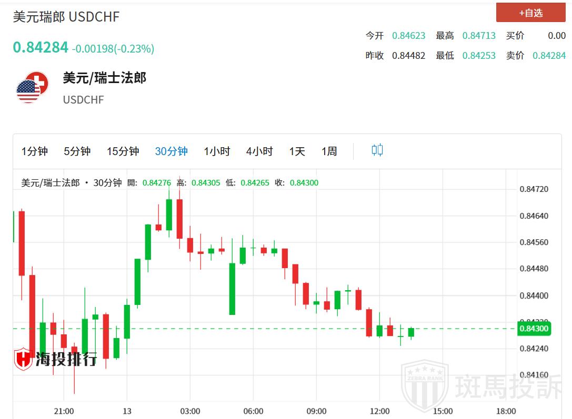Select the 1天 daily timeframe
Screen dimensions: 572x419
(x=297, y=151)
